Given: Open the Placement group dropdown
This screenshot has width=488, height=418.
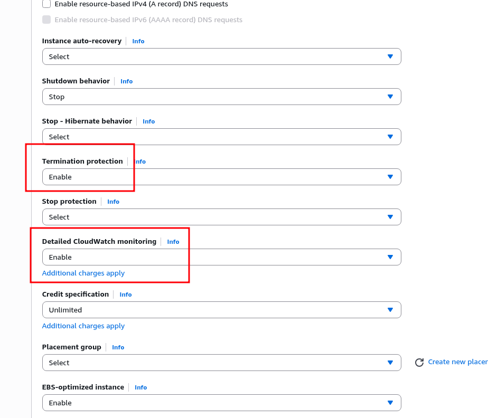Looking at the screenshot, I should click(x=221, y=363).
